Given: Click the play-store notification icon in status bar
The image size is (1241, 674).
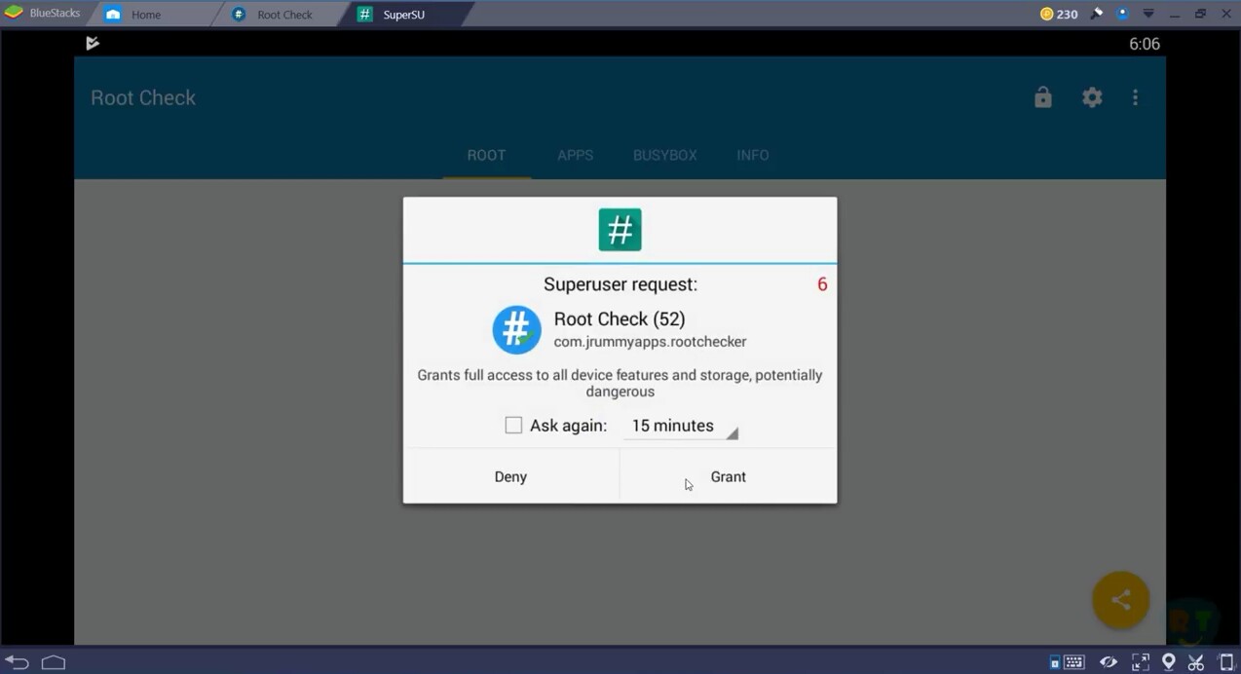Looking at the screenshot, I should (x=93, y=43).
